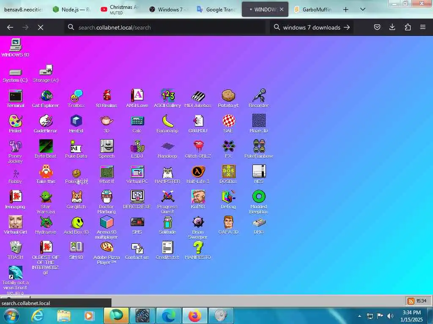Launch Modded BeepBox green ring icon
This screenshot has width=433, height=324.
pyautogui.click(x=258, y=202)
